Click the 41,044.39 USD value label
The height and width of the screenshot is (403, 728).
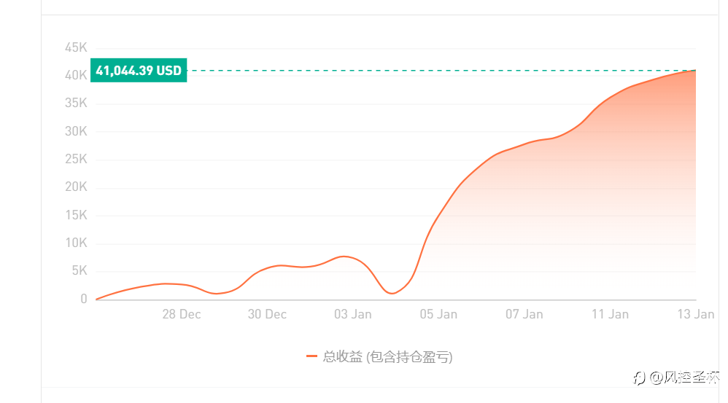(139, 70)
